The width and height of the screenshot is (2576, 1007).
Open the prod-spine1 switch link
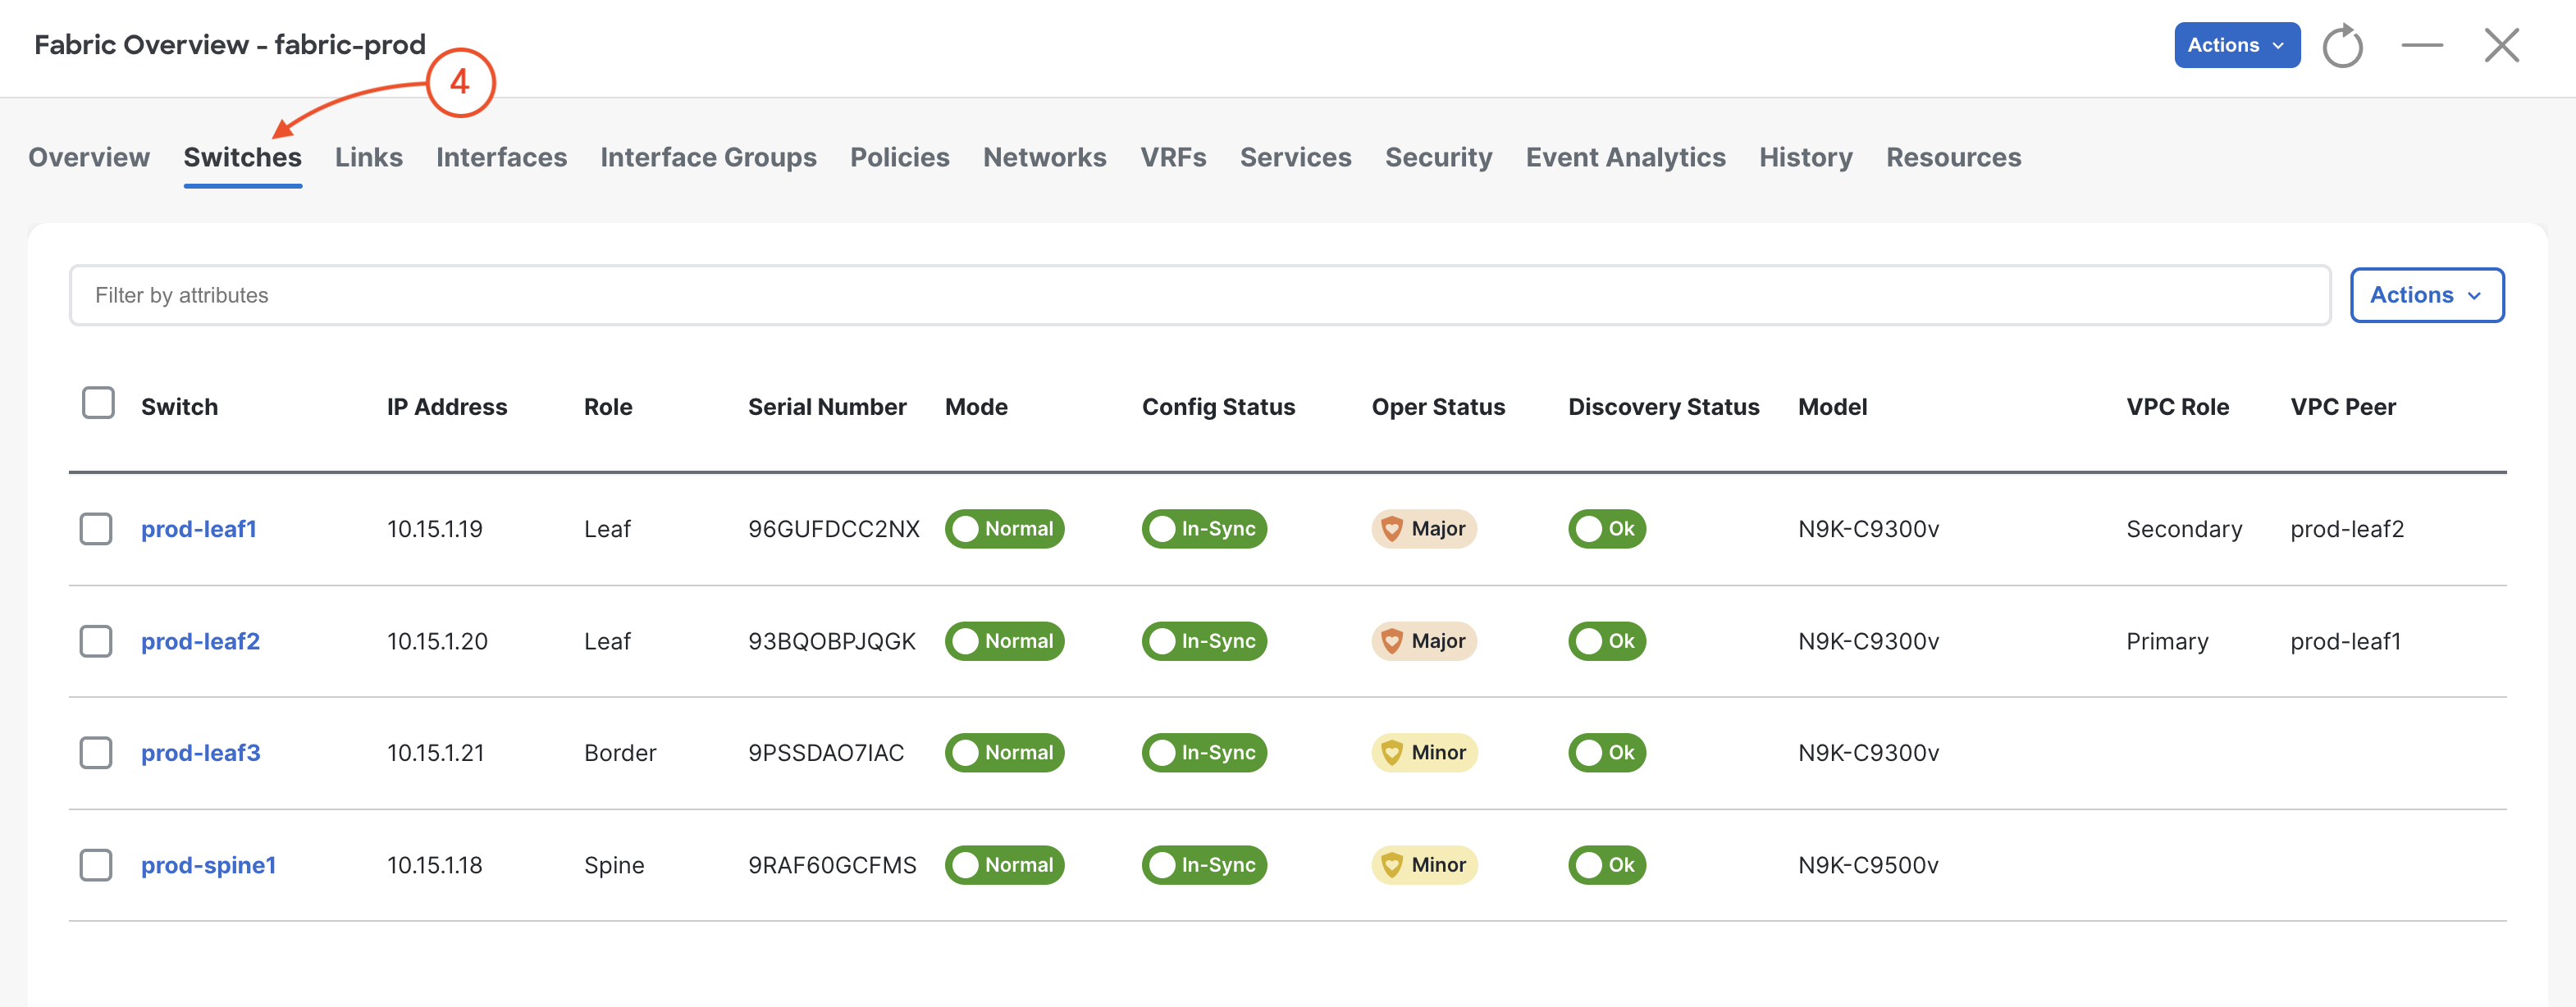pyautogui.click(x=208, y=865)
